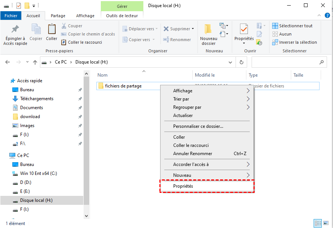Select Propriétés in the context menu

click(183, 186)
